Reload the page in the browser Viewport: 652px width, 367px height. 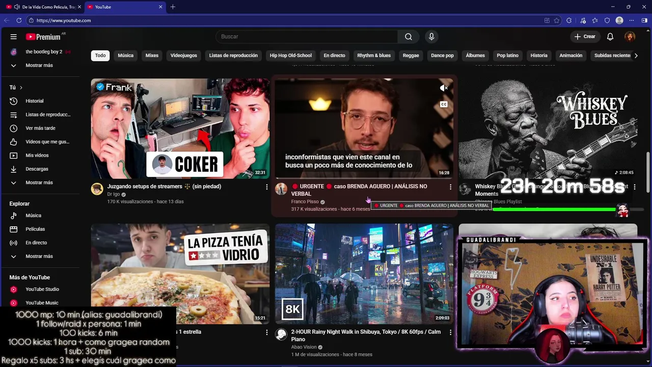tap(19, 20)
